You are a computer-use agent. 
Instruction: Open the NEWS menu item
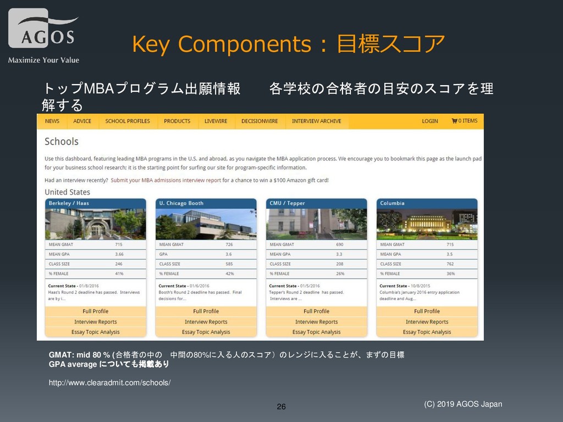(52, 121)
